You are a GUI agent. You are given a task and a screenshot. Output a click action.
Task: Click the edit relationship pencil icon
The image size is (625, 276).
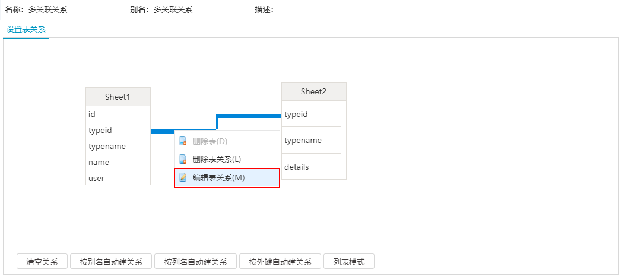click(x=183, y=177)
